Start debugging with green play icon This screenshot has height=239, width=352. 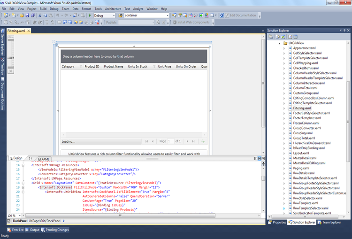pos(90,15)
